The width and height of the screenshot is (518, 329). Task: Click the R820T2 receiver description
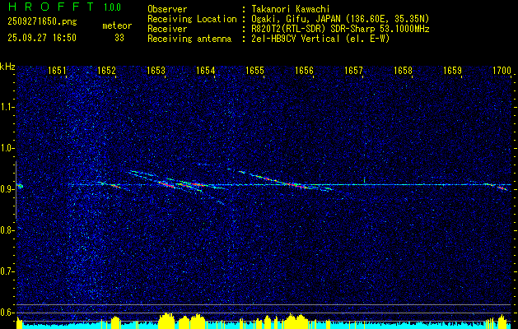click(x=340, y=29)
